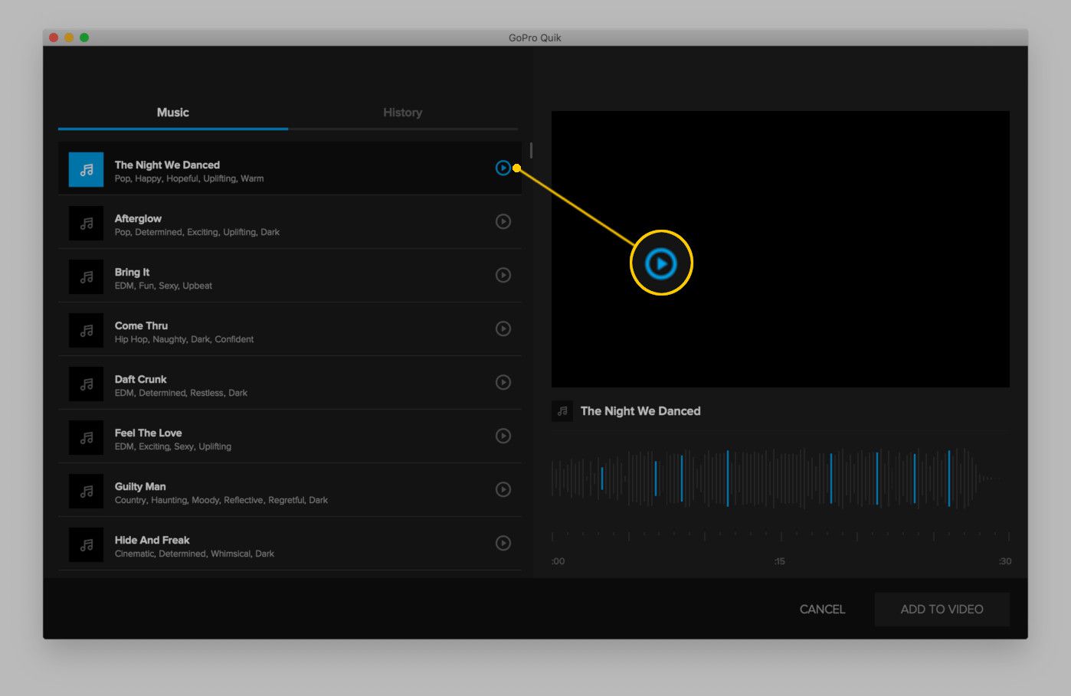Click the song list scrollbar thumb
The image size is (1071, 696).
[x=531, y=150]
